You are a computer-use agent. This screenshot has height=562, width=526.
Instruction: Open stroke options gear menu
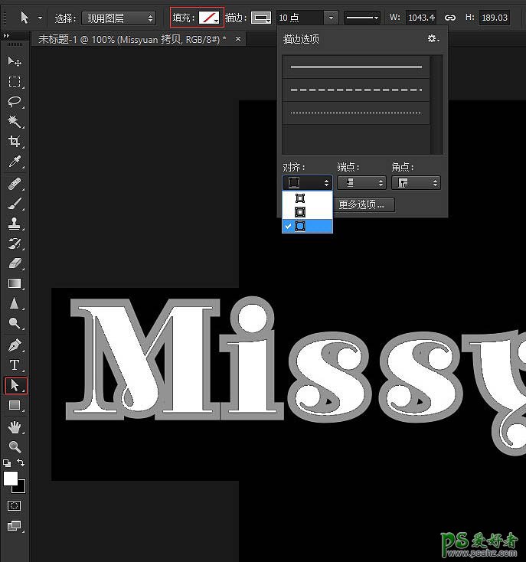coord(433,38)
